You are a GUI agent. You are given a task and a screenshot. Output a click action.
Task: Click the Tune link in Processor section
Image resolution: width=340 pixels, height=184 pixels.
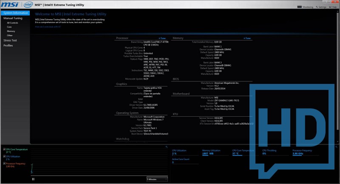pyautogui.click(x=162, y=38)
